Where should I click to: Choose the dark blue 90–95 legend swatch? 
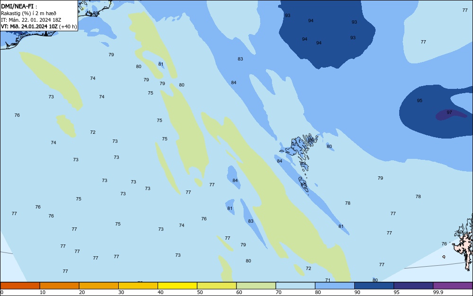pyautogui.click(x=374, y=286)
